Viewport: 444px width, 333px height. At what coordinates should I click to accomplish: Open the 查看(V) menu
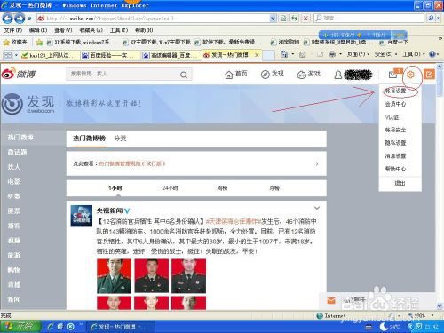(x=63, y=30)
